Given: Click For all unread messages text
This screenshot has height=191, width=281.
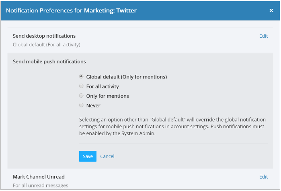Looking at the screenshot, I should (41, 185).
